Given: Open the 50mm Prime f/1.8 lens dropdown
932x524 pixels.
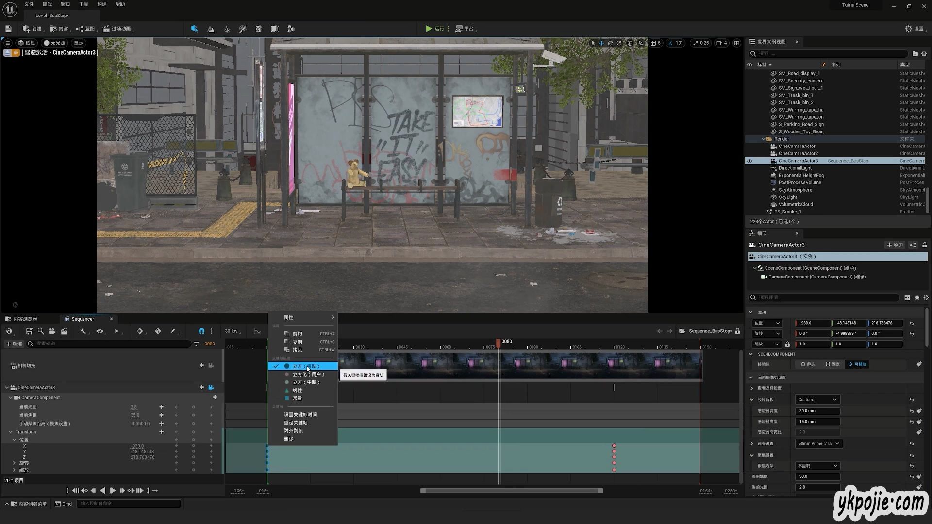Looking at the screenshot, I should tap(818, 444).
